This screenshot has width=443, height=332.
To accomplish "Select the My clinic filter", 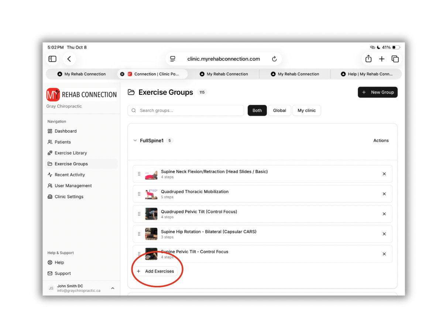I will 307,111.
